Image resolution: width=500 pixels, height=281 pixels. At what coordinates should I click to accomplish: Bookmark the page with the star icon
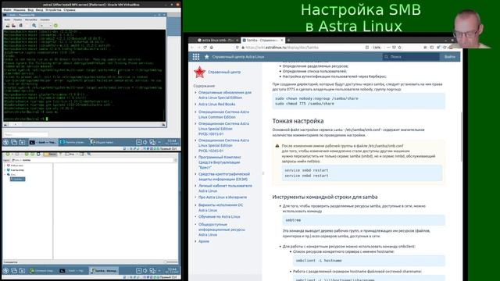click(399, 48)
